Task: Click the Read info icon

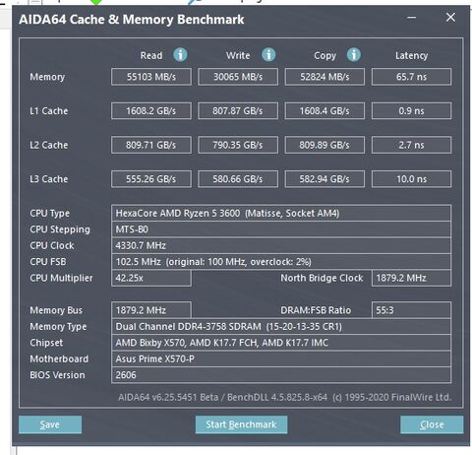Action: tap(180, 54)
